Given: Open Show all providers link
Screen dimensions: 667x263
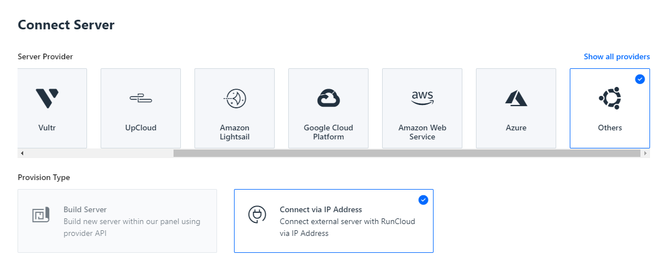Looking at the screenshot, I should (617, 56).
